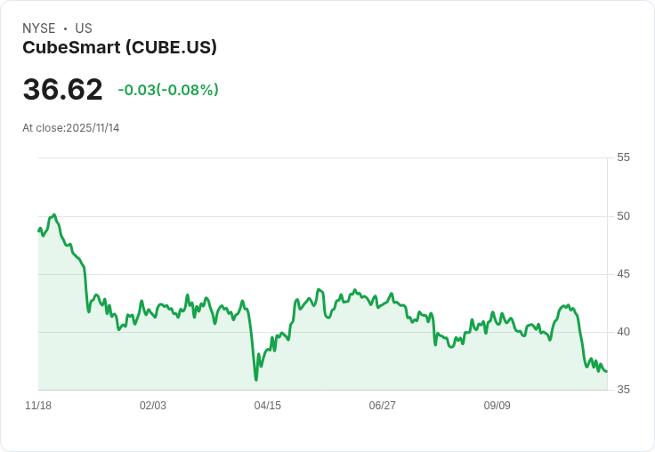
Task: Click the US market label
Action: 84,28
